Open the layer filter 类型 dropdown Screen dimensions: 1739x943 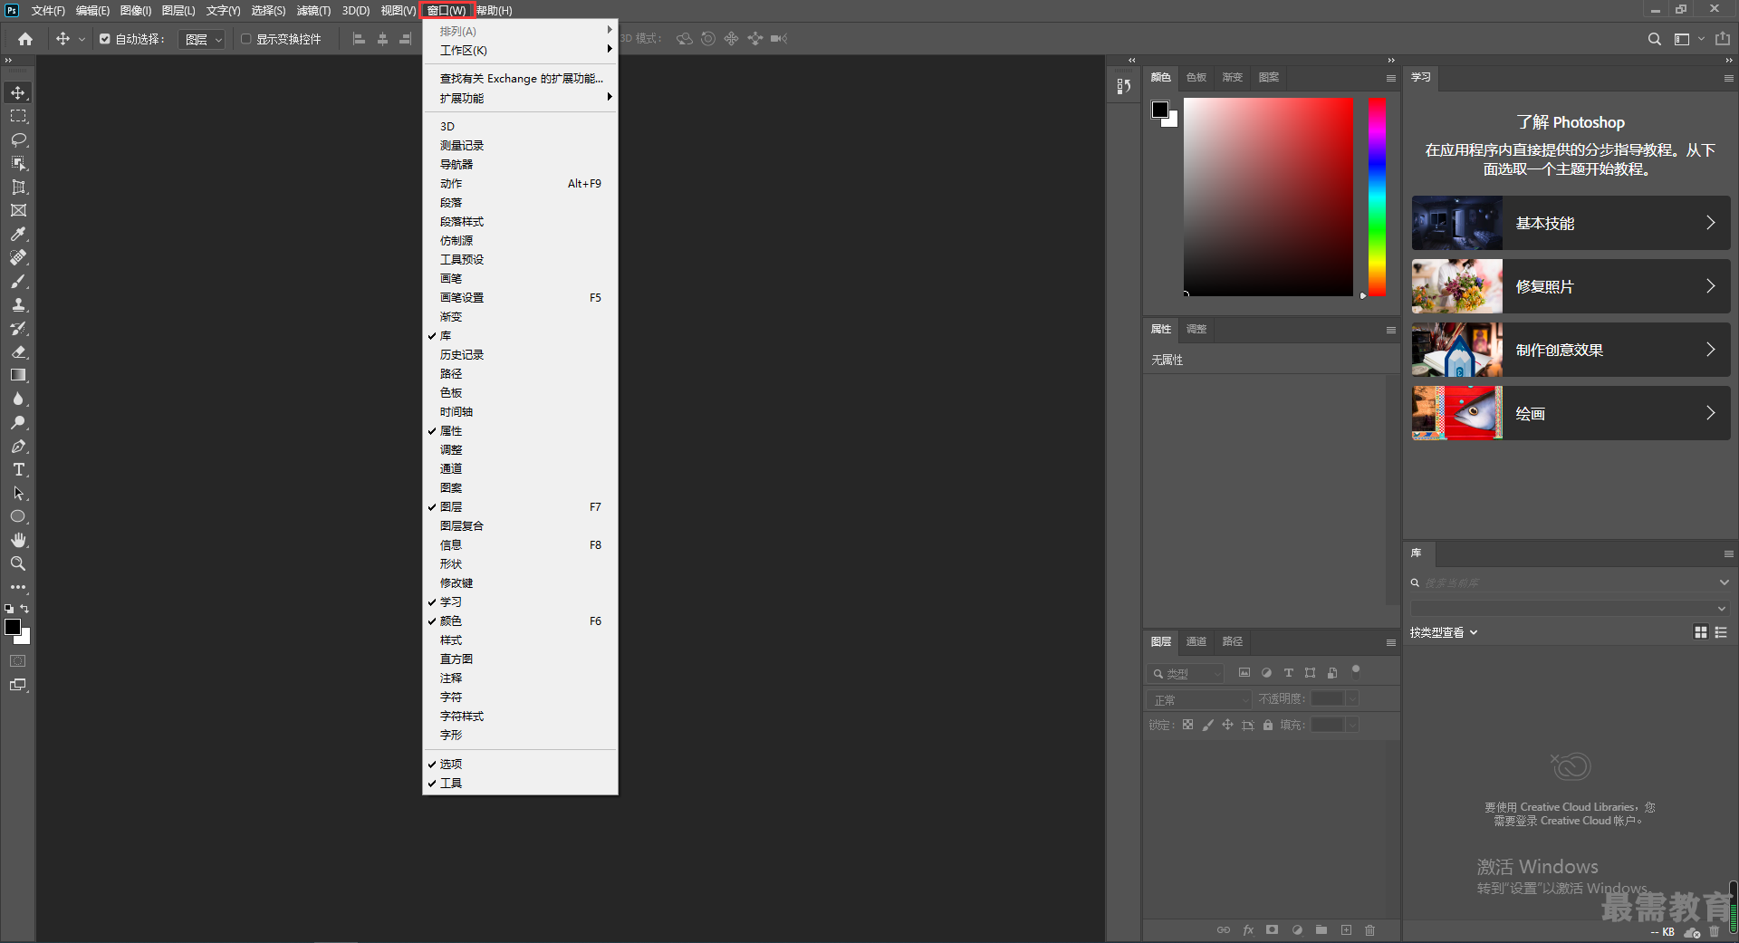pyautogui.click(x=1186, y=674)
